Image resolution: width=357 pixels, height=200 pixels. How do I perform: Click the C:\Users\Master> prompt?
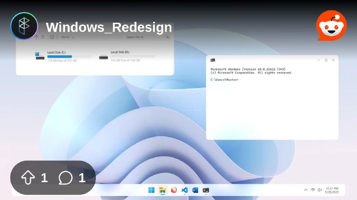pos(224,80)
